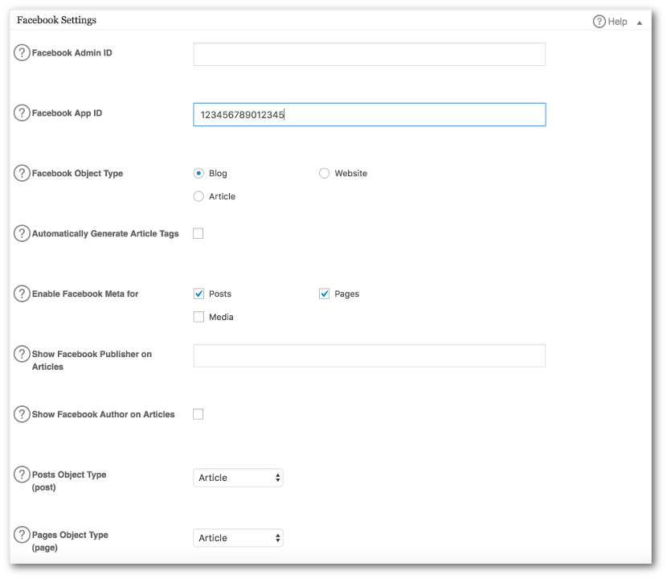Click the Facebook Settings panel title

click(56, 20)
